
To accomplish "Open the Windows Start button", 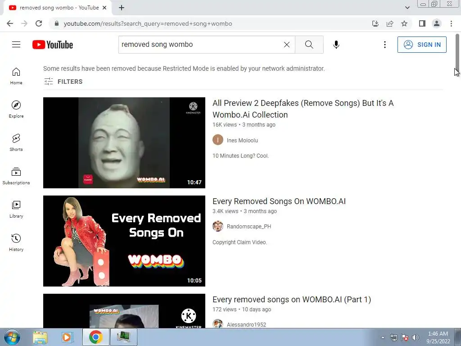I will [12, 337].
